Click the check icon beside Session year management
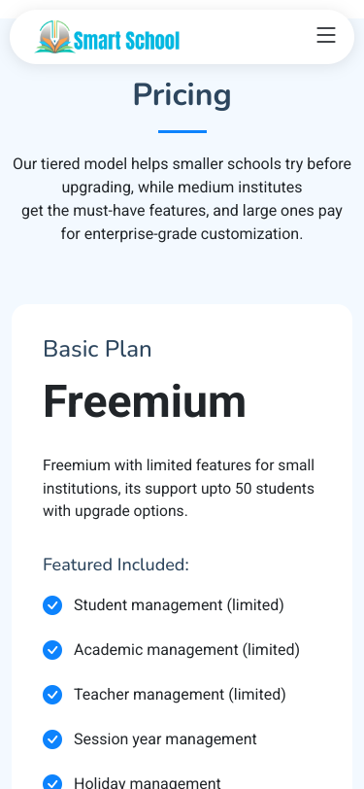This screenshot has width=364, height=789. click(52, 739)
